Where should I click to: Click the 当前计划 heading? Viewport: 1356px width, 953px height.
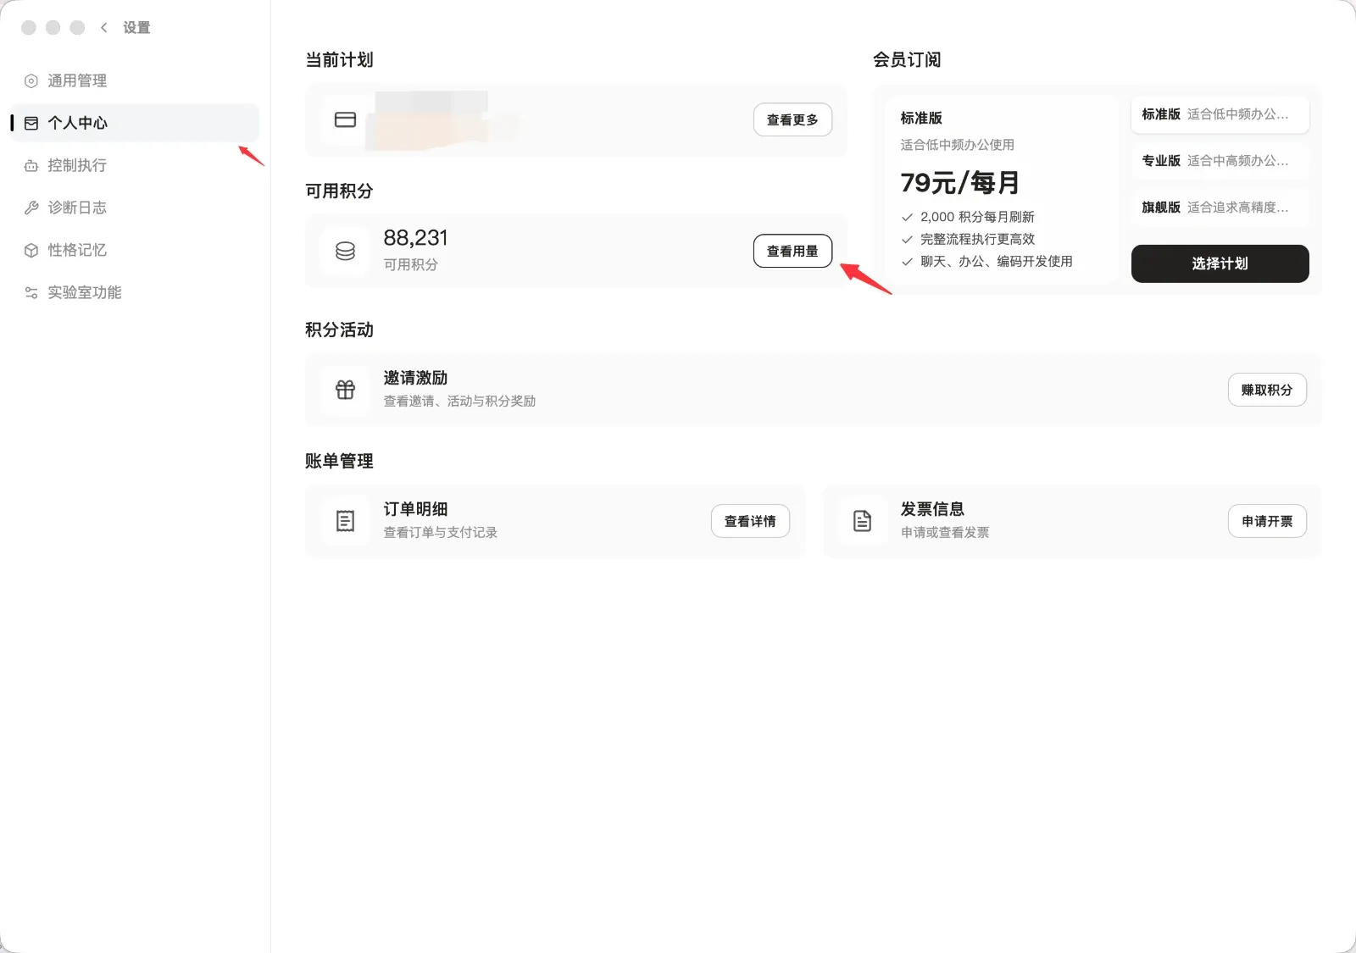(339, 60)
